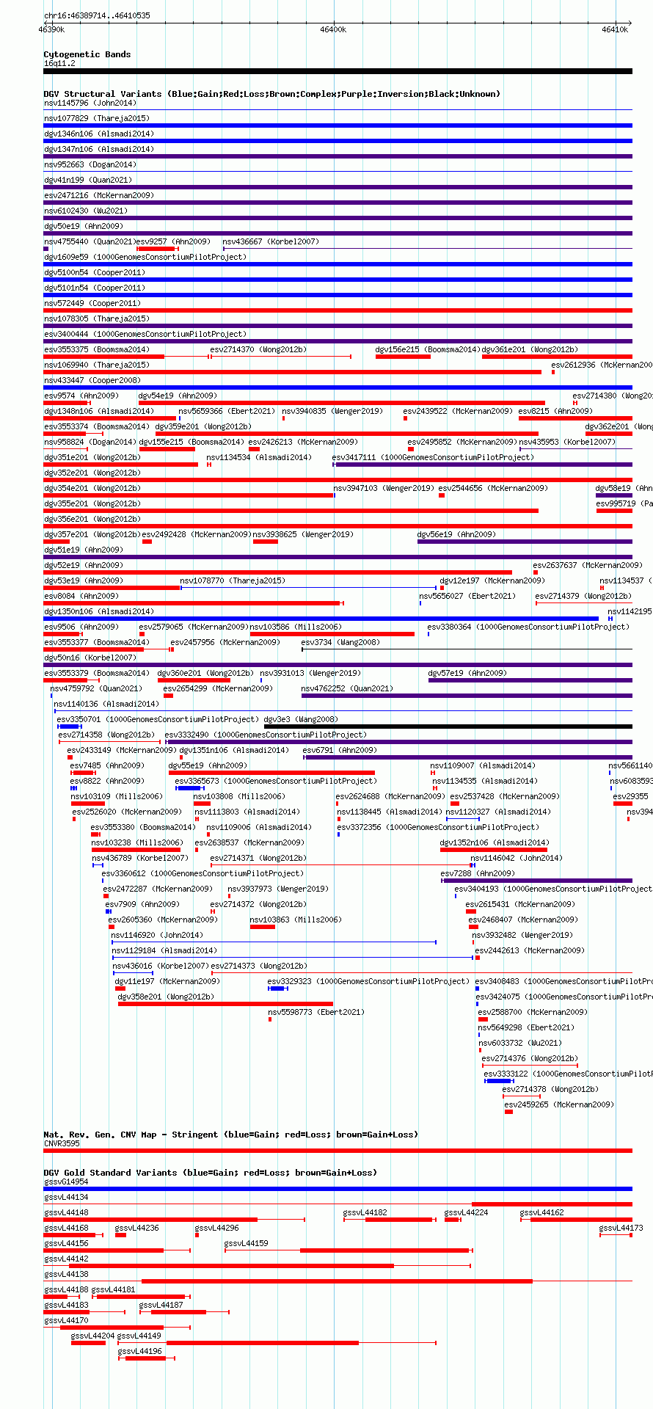The image size is (653, 1409).
Task: Open gold standard variant gssvL44182
Action: 365,1212
